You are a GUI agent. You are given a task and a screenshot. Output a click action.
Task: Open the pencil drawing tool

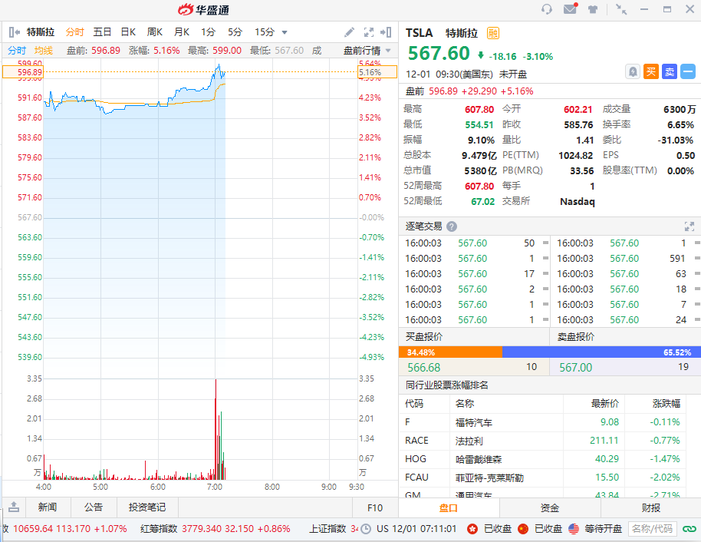pos(349,32)
